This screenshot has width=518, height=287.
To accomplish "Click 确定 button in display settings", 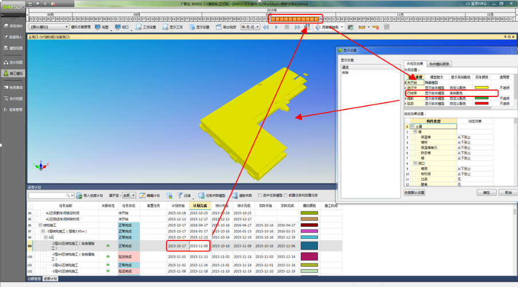I will point(486,192).
